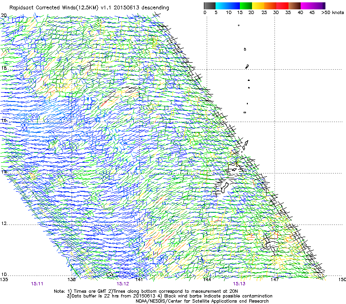Image resolution: width=346 pixels, height=304 pixels.
Task: Click the orange 25-30 knots legend swatch
Action: click(270, 6)
